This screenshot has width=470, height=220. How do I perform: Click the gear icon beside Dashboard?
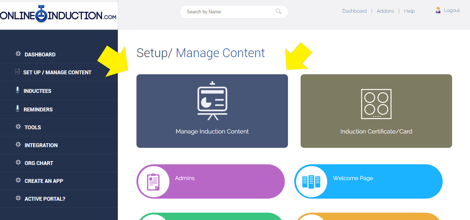18,54
